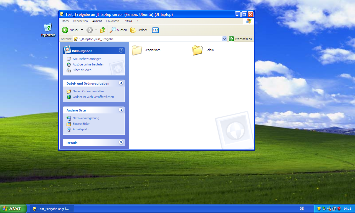Screen dimensions: 355x213
Task: Click the printer icon beside Bilder drucken
Action: tap(69, 70)
